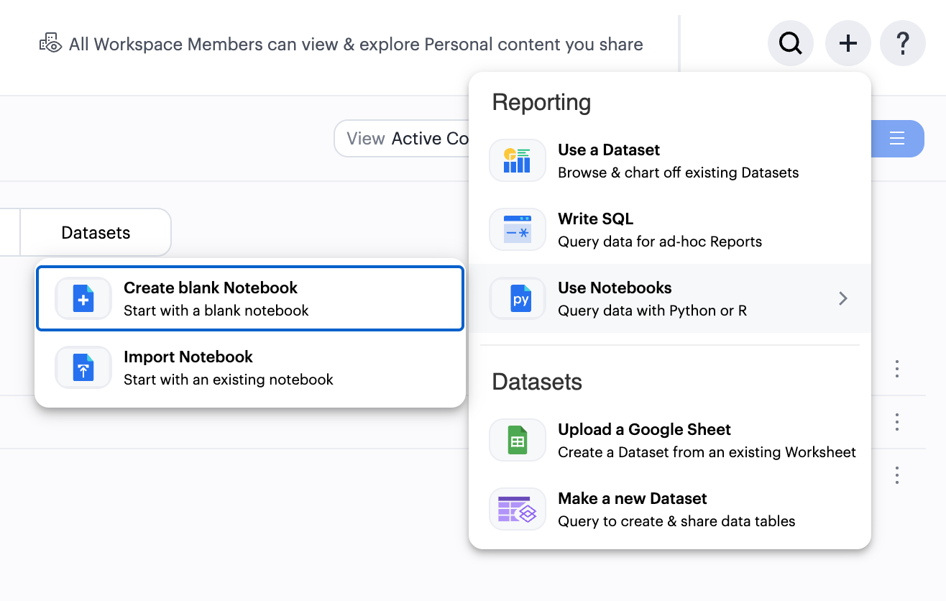Click the workspace members sharing notice icon
Viewport: 946px width, 601px height.
coord(50,44)
